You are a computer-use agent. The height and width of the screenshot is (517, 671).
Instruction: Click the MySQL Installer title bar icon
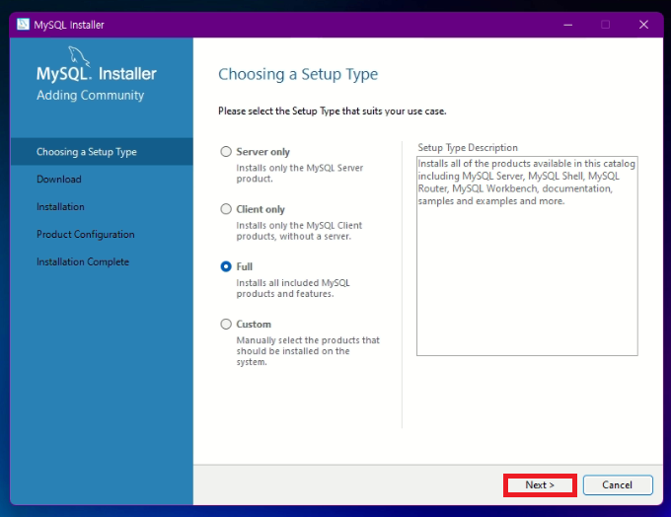tap(23, 25)
